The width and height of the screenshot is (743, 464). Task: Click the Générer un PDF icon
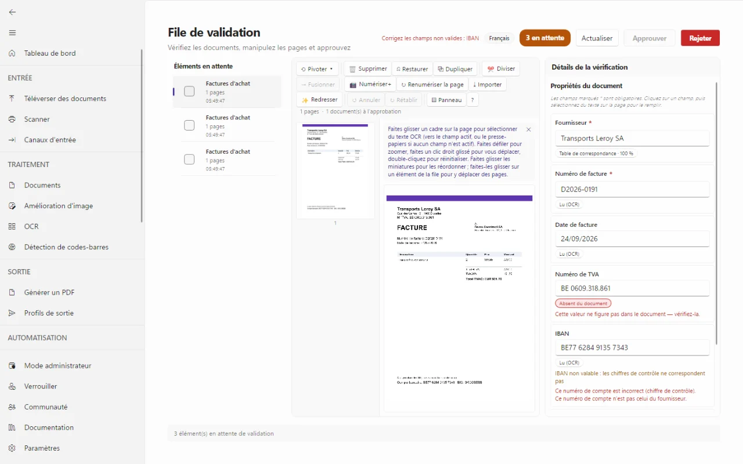(12, 293)
